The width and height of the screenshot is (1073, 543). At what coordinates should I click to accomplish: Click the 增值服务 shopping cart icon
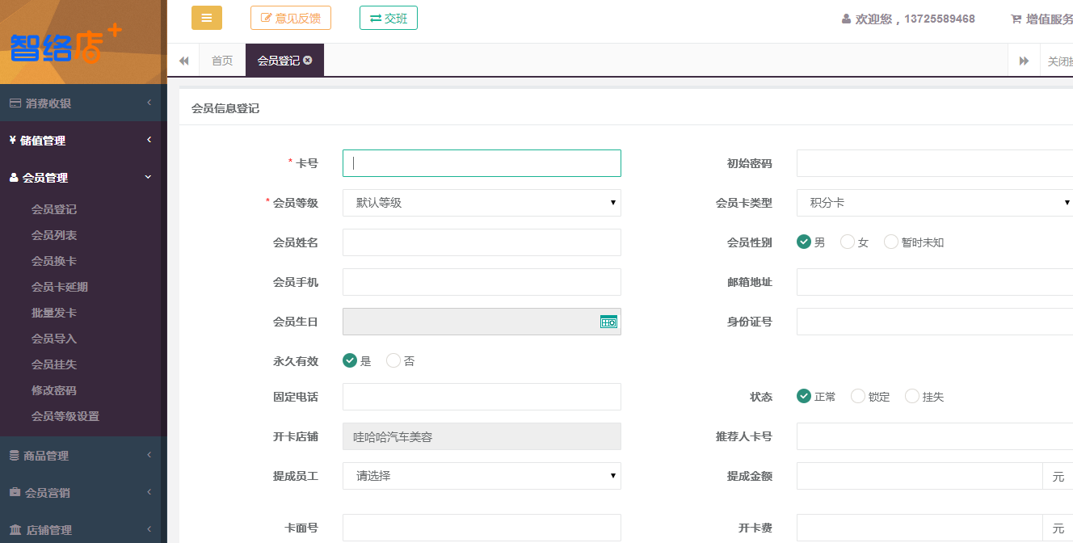pos(1016,19)
